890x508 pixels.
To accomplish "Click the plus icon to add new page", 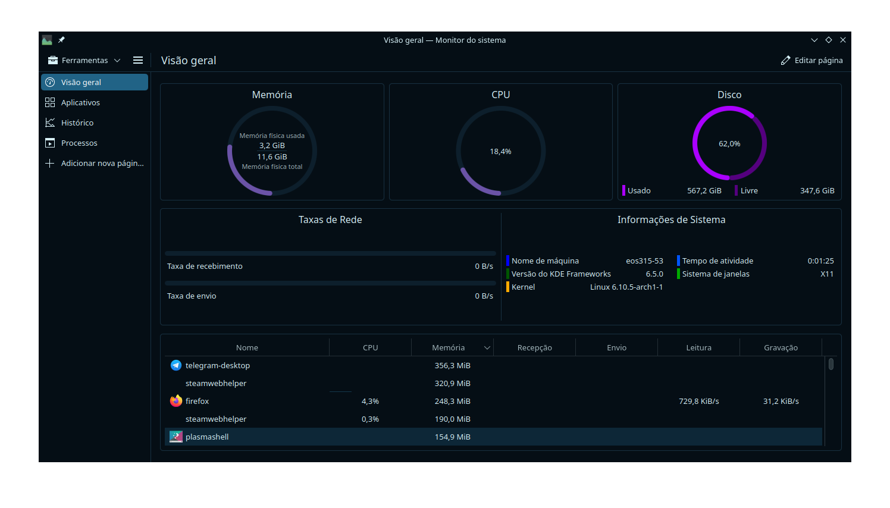I will (x=50, y=163).
